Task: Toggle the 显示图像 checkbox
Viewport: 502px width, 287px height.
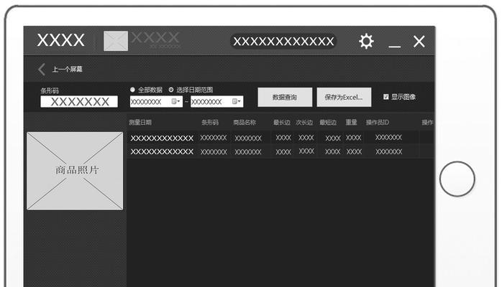Action: pyautogui.click(x=386, y=97)
